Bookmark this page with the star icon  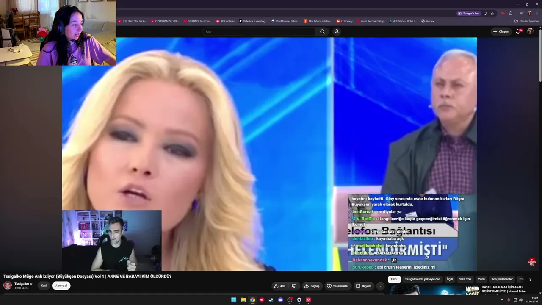coord(492,13)
